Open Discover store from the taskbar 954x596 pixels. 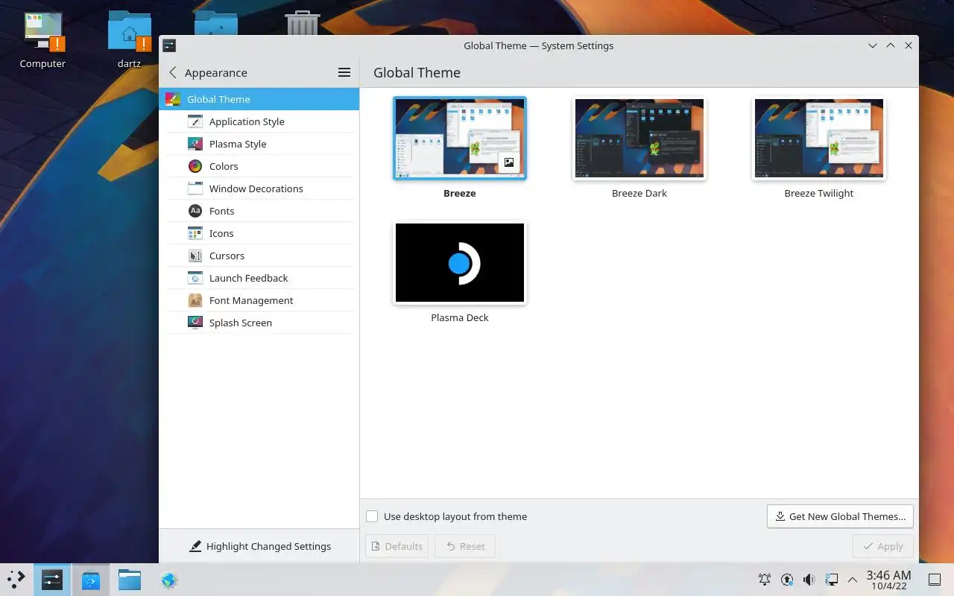(x=91, y=580)
